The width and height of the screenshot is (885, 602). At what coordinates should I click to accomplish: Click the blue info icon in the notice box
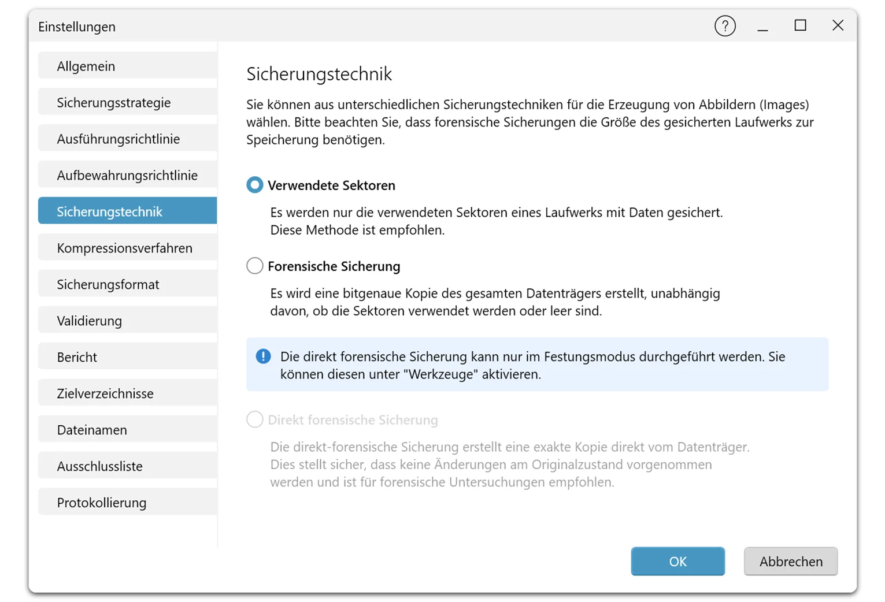(x=263, y=356)
